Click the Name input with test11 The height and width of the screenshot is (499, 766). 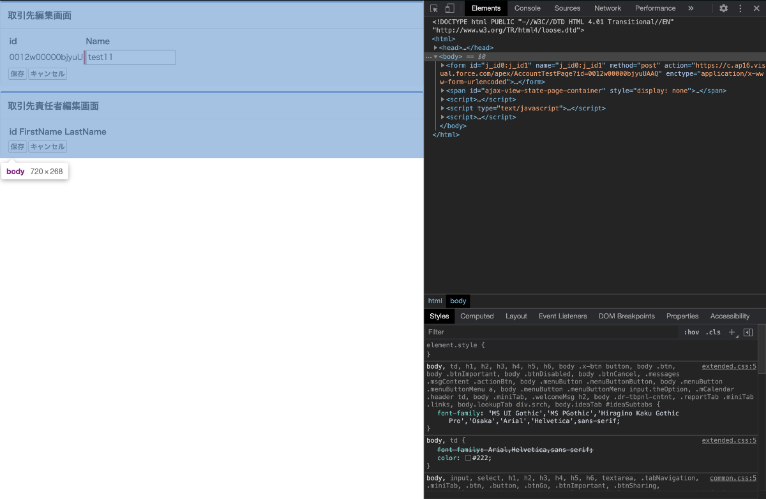pos(130,57)
